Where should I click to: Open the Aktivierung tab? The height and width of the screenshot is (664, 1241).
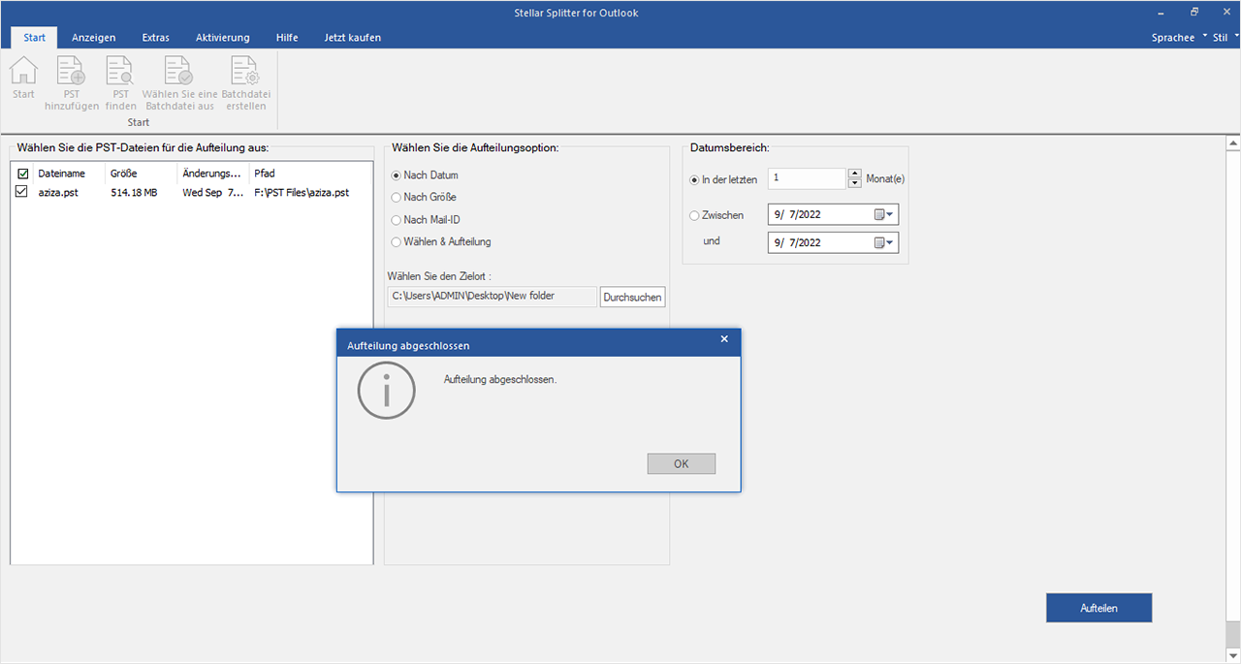point(223,38)
